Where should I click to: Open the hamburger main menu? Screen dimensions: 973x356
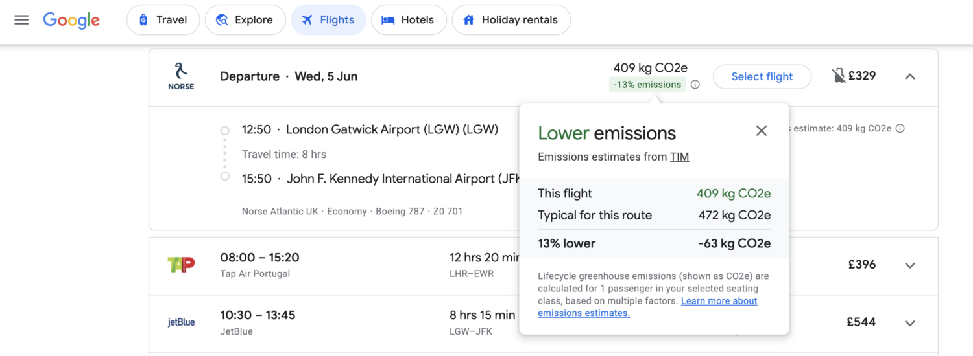click(21, 20)
